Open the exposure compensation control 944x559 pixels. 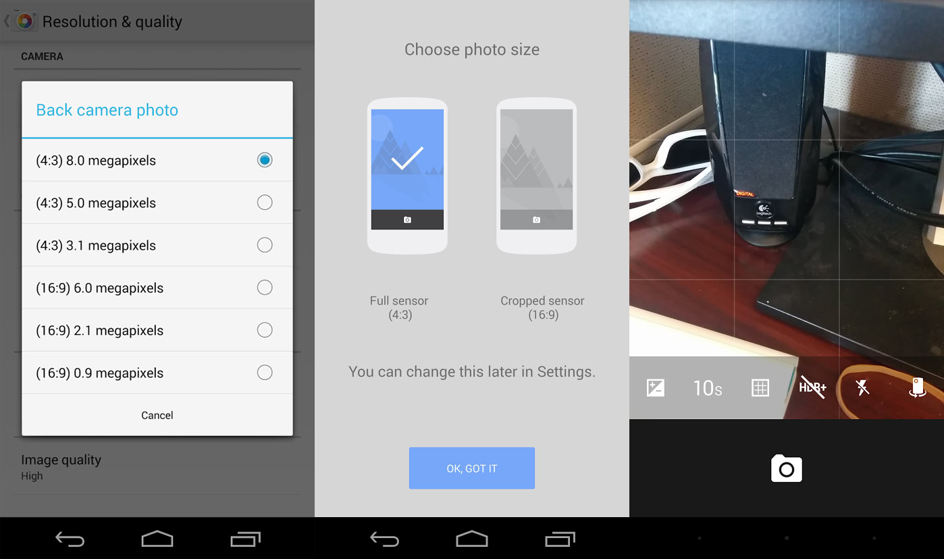coord(656,388)
